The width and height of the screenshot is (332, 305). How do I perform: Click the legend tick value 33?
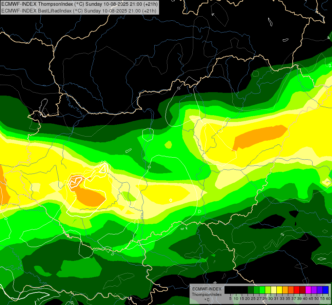pos(282,299)
